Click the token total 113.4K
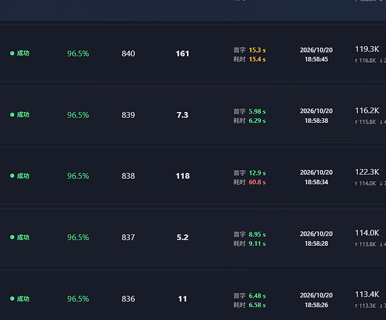 (367, 294)
